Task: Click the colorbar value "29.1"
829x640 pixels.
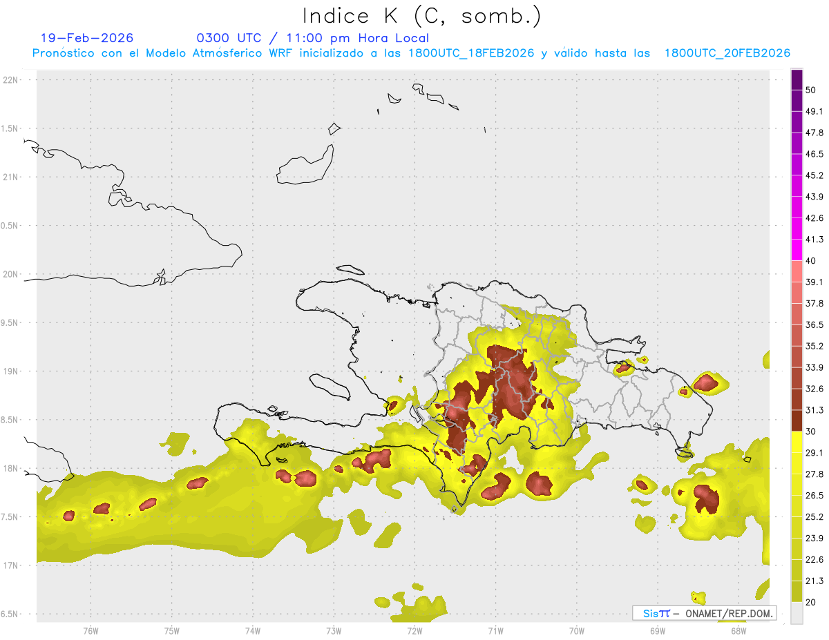Action: 814,453
